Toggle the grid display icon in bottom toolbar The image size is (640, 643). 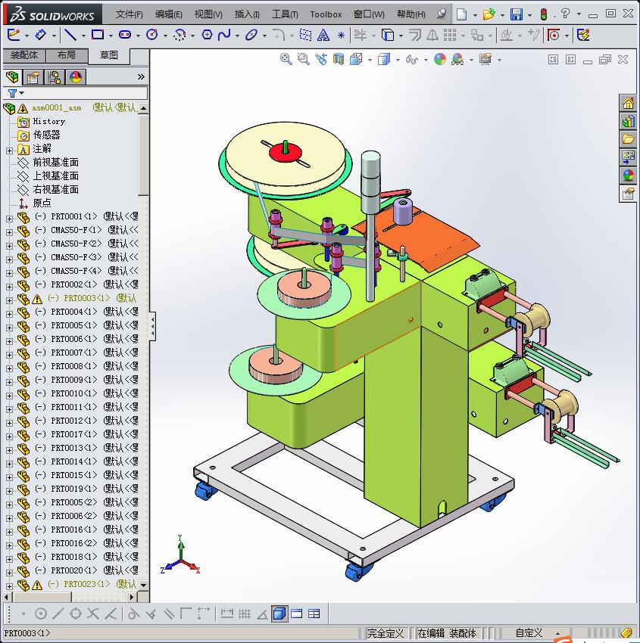pos(245,613)
